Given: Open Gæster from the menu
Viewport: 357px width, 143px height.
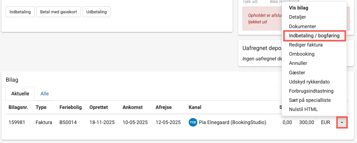Looking at the screenshot, I should [x=297, y=73].
